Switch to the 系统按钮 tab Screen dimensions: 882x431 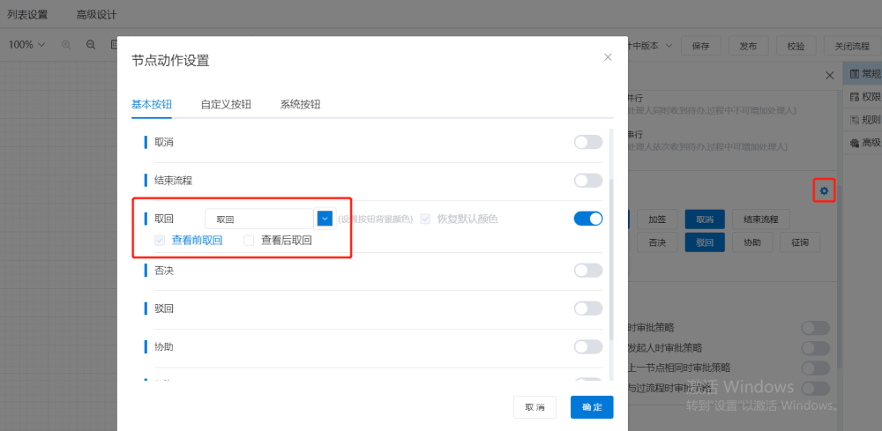(x=300, y=104)
